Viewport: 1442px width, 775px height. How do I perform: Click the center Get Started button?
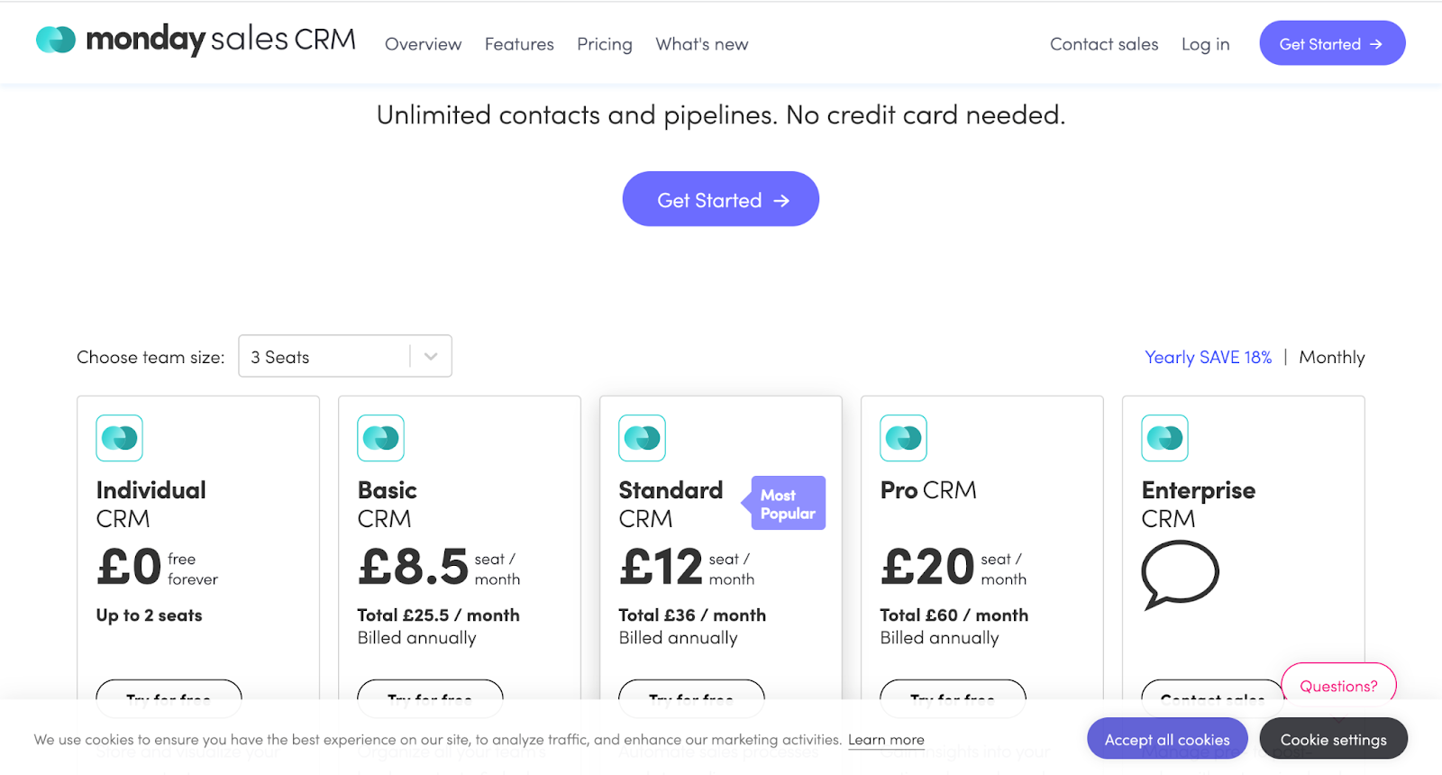[x=720, y=199]
